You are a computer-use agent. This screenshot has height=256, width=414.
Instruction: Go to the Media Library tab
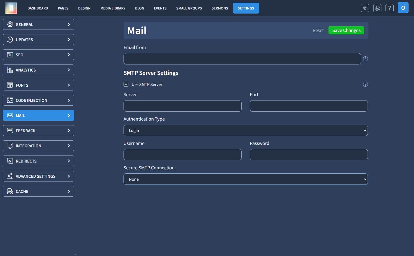point(113,8)
